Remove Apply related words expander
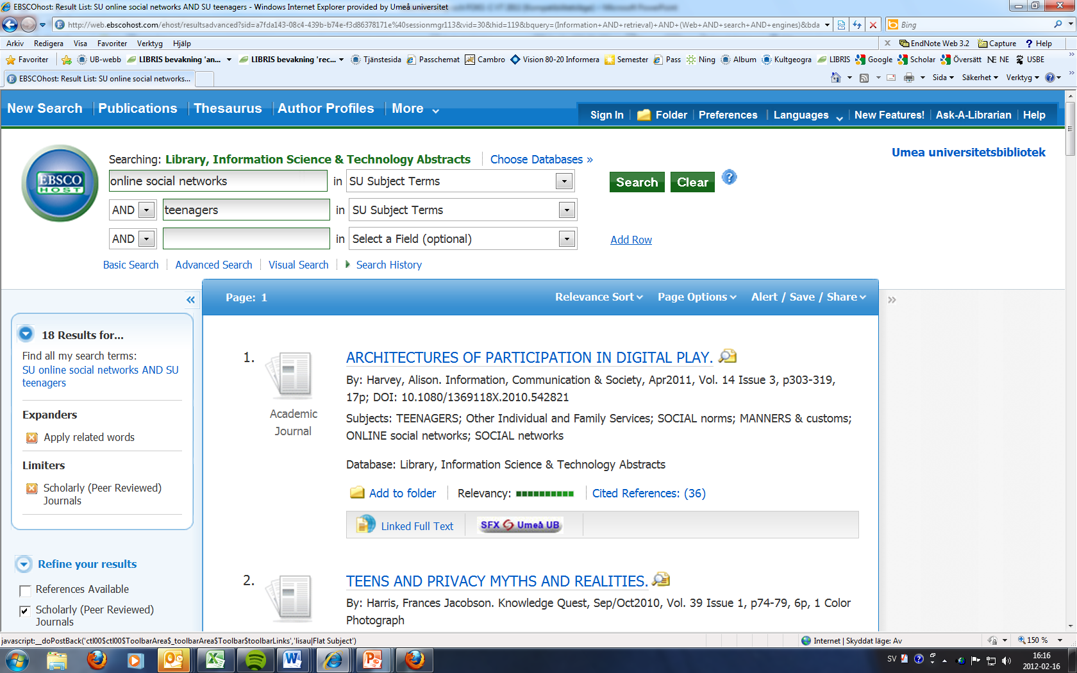The height and width of the screenshot is (673, 1077). click(32, 438)
